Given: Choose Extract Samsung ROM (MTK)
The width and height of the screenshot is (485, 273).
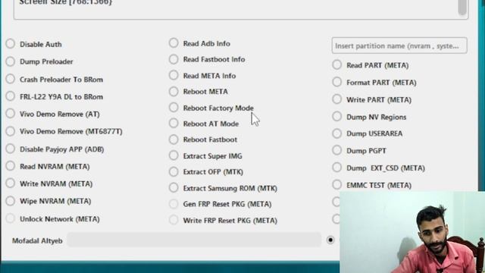Looking at the screenshot, I should pos(174,187).
